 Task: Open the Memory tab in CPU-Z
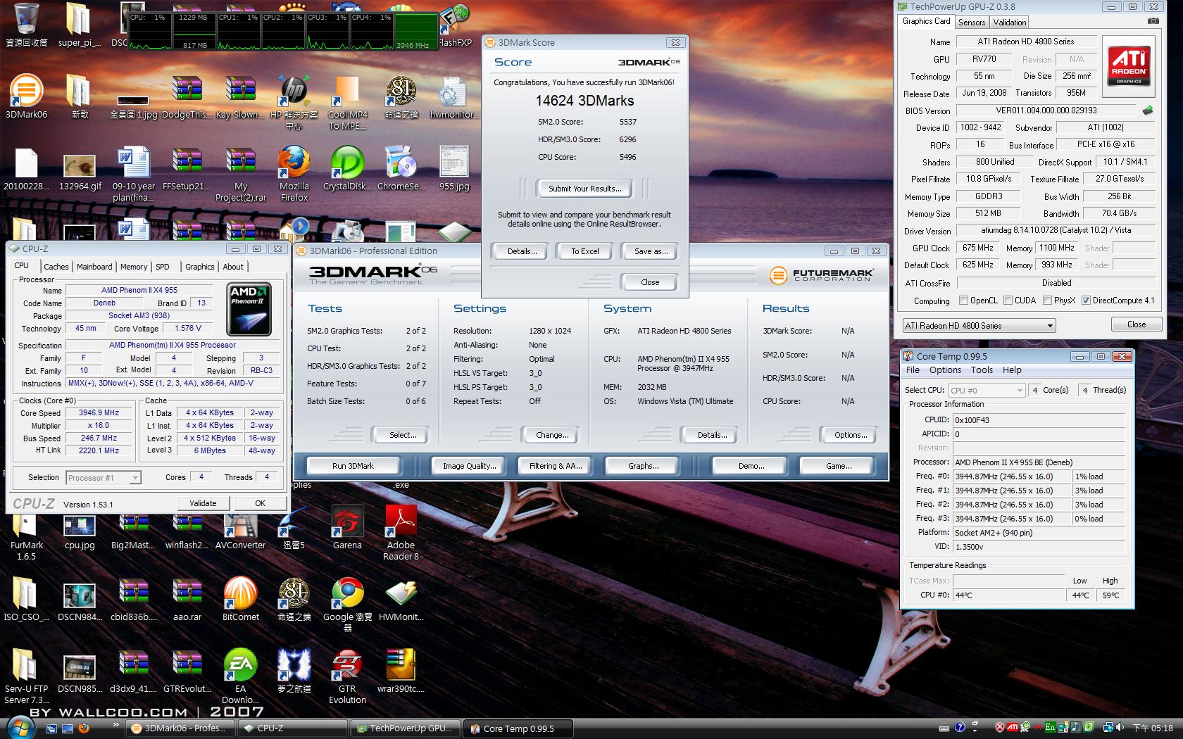(x=134, y=267)
